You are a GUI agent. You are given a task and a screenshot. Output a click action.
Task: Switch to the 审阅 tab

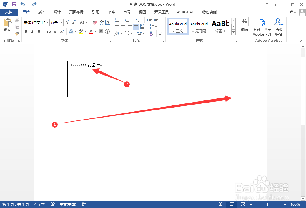[x=127, y=12]
